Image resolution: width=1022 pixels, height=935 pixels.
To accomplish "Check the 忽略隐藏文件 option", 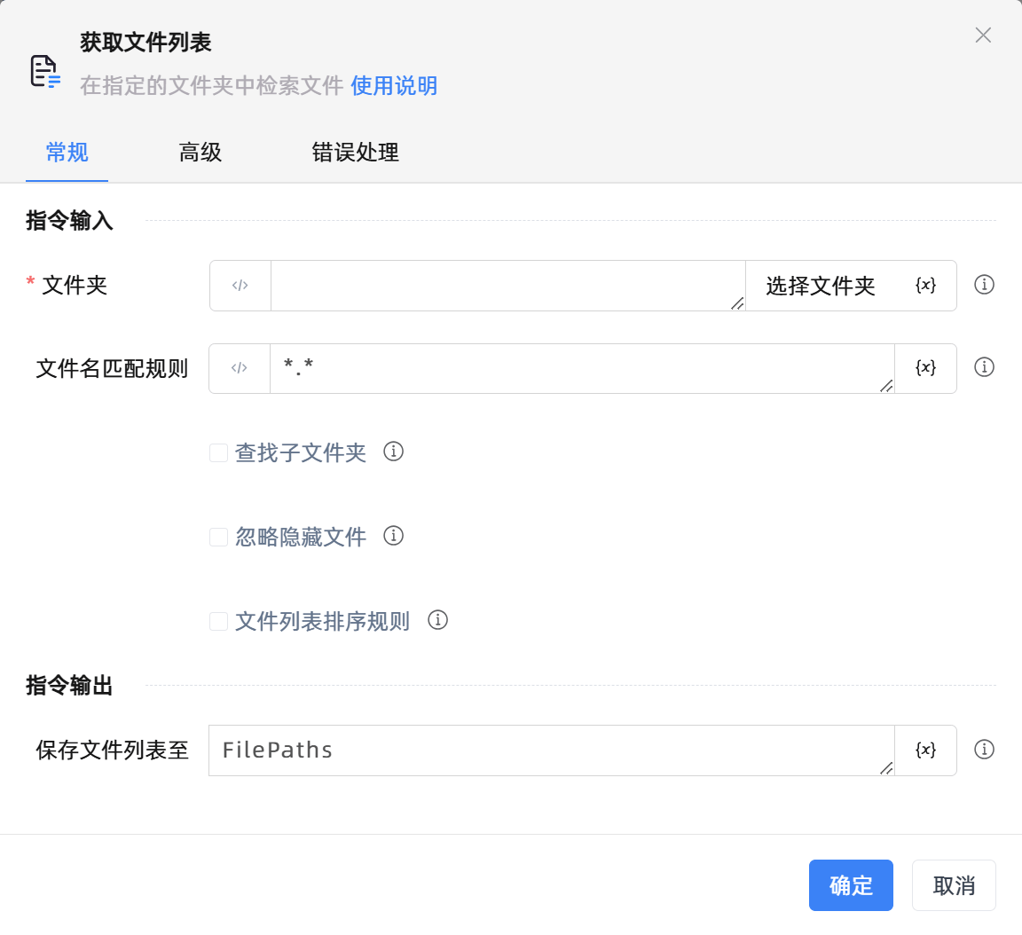I will [218, 536].
